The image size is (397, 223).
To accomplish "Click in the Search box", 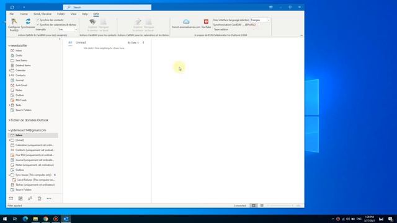I will [x=107, y=7].
